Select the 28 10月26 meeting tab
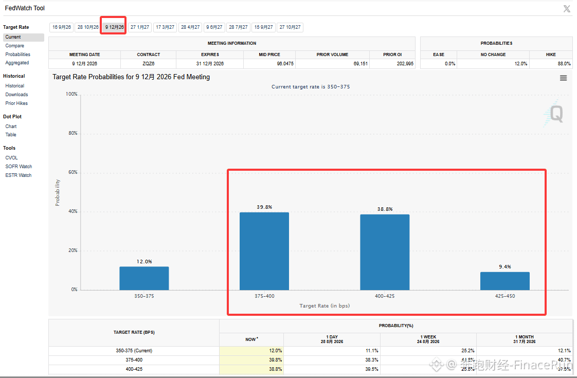This screenshot has height=378, width=577. tap(88, 27)
